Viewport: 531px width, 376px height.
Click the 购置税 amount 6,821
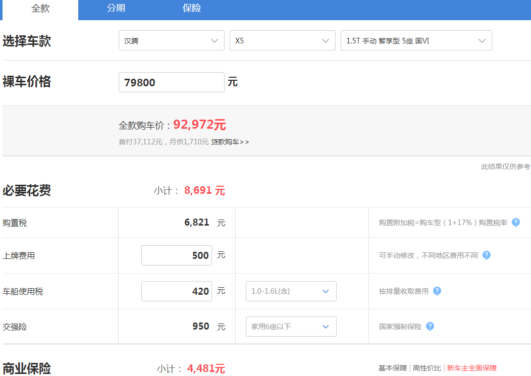[196, 223]
